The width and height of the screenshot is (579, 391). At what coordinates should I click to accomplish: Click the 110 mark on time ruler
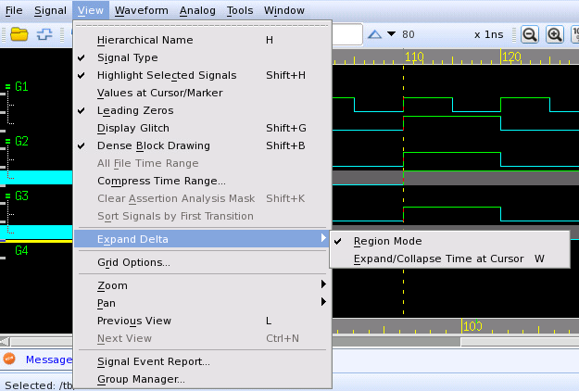(x=414, y=57)
